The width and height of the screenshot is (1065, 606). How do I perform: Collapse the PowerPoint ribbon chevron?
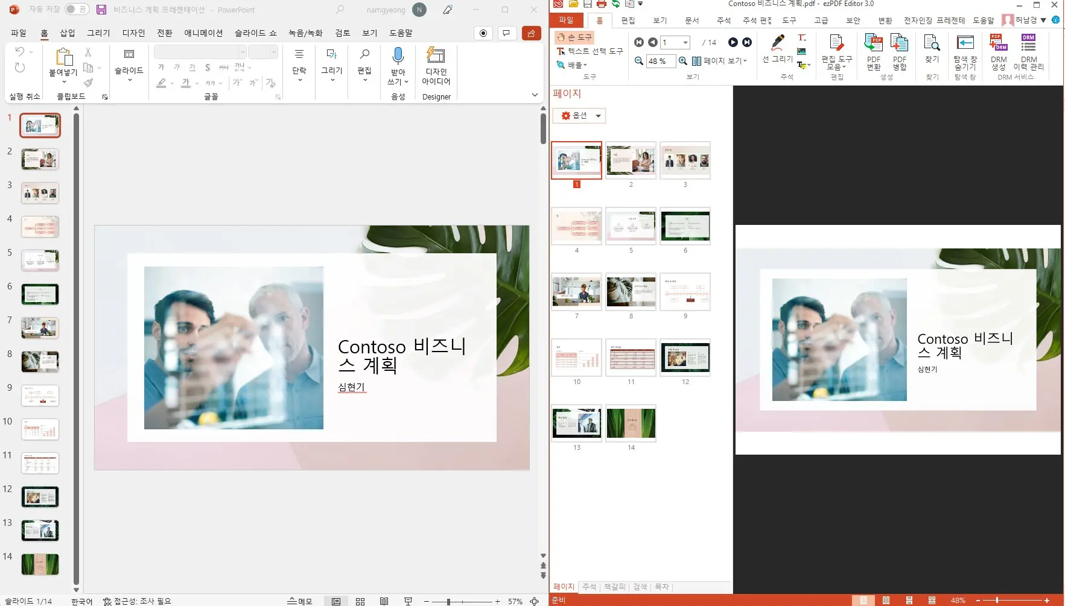tap(535, 95)
